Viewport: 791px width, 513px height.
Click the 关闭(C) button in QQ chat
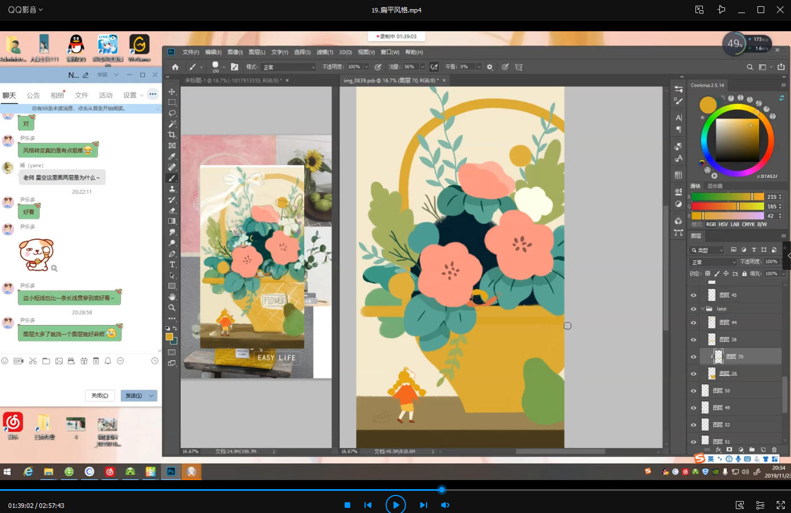pos(100,395)
